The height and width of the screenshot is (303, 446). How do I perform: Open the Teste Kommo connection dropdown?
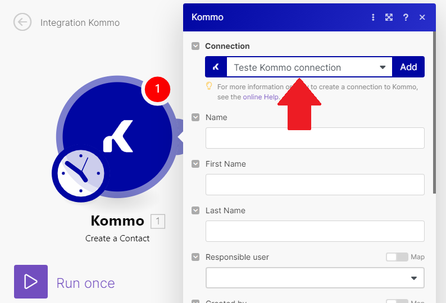pyautogui.click(x=309, y=67)
